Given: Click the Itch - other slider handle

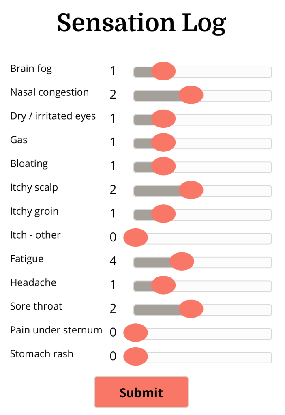Looking at the screenshot, I should 135,237.
